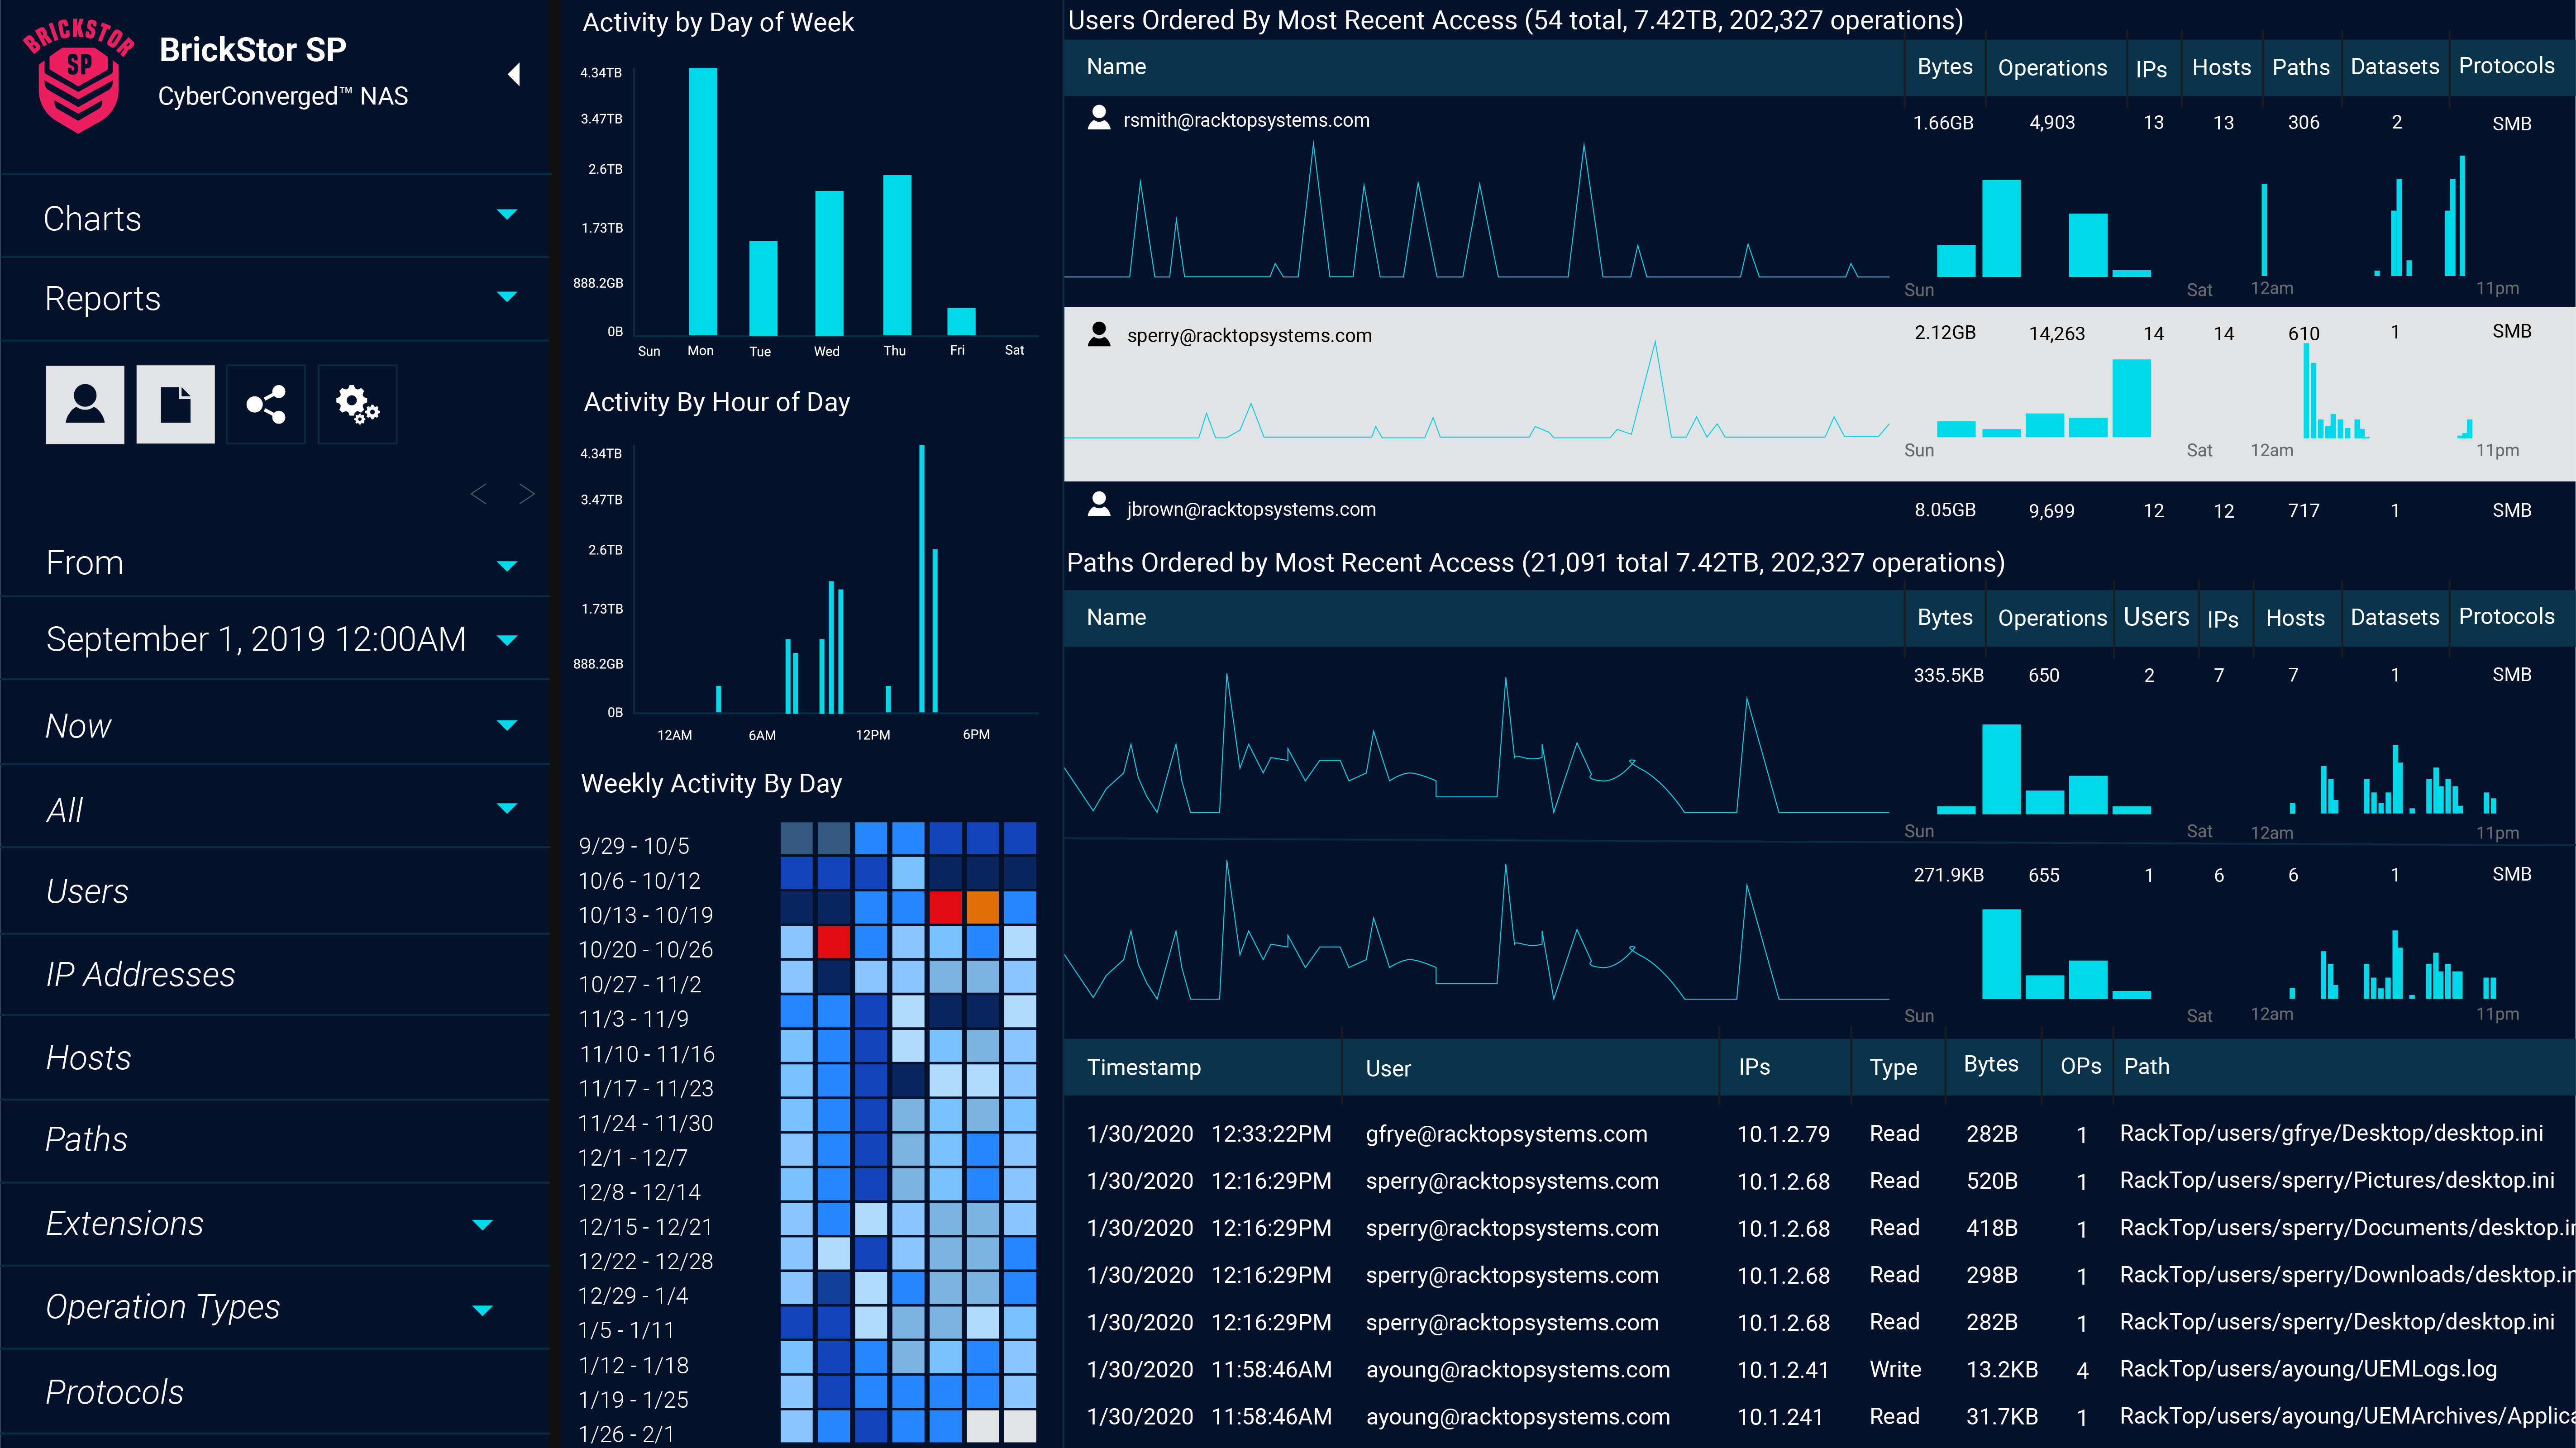The image size is (2576, 1448).
Task: Sort activity log by Type header
Action: 1893,1067
